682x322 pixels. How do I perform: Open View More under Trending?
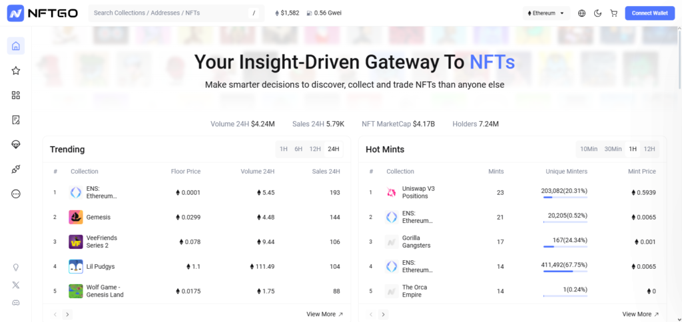(x=324, y=314)
